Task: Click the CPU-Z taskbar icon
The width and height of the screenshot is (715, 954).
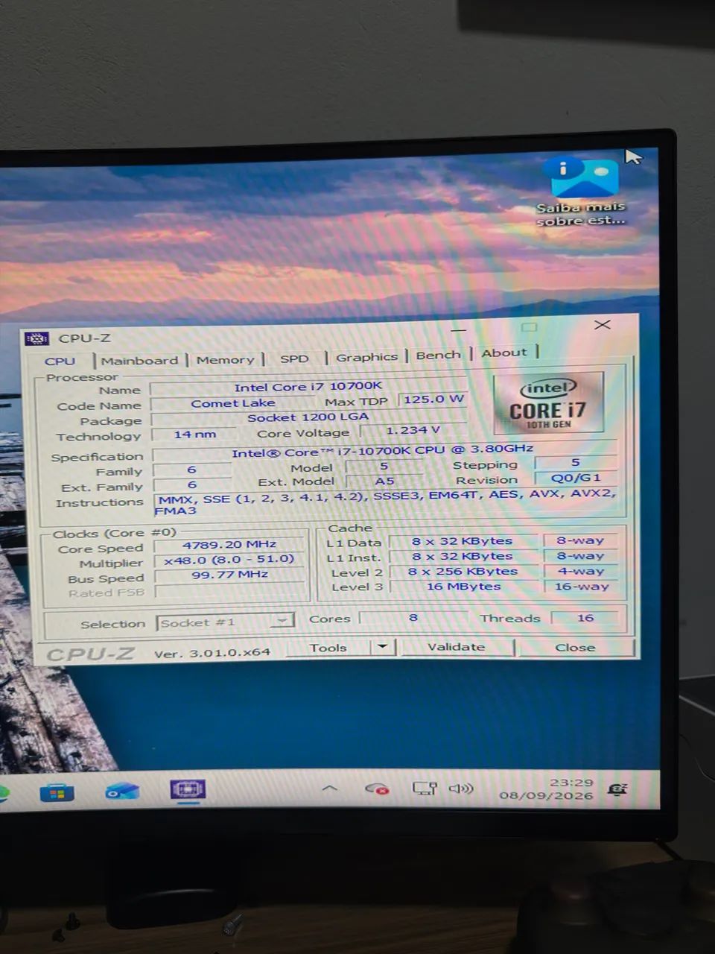Action: [x=188, y=789]
